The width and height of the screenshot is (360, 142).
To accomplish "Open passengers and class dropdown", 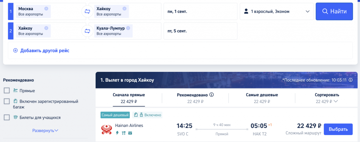I will tap(277, 12).
